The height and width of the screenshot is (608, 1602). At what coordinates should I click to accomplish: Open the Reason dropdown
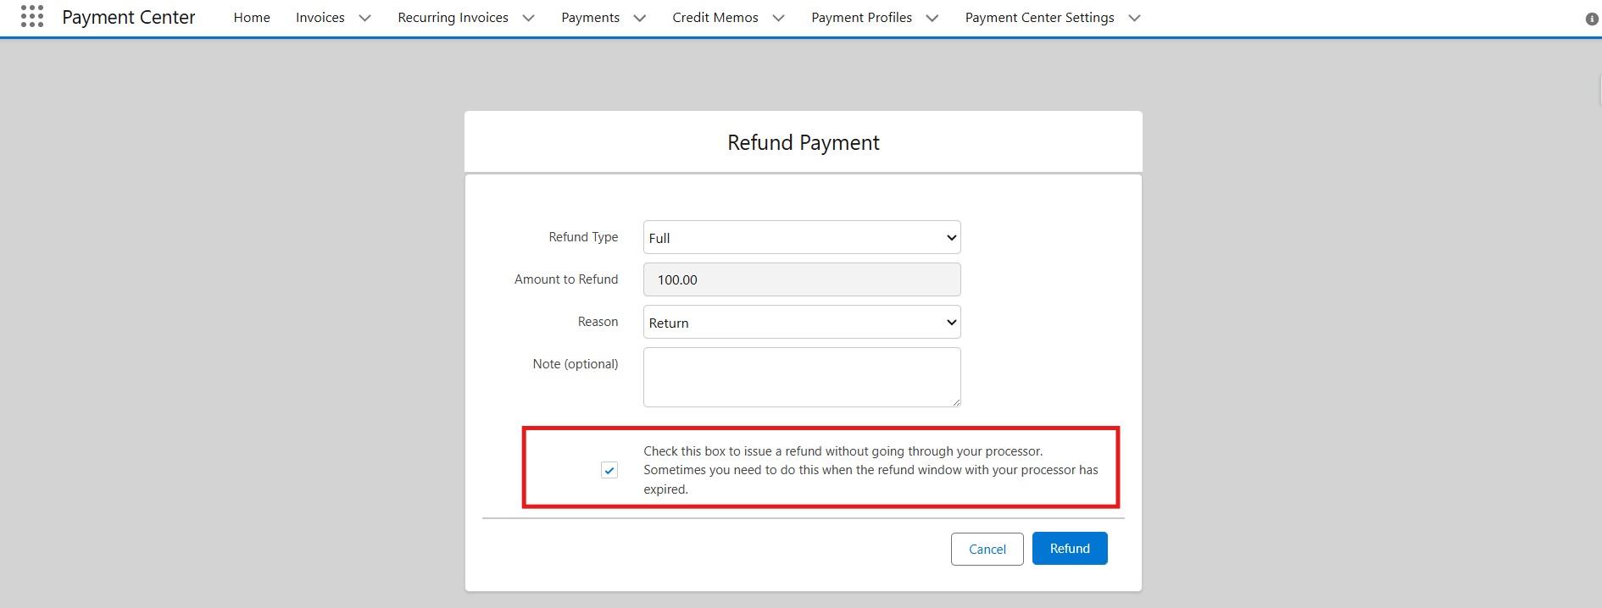801,323
